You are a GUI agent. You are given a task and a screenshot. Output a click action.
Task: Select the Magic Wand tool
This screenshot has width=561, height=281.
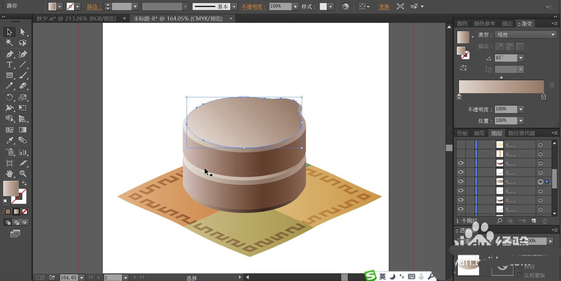tap(10, 43)
